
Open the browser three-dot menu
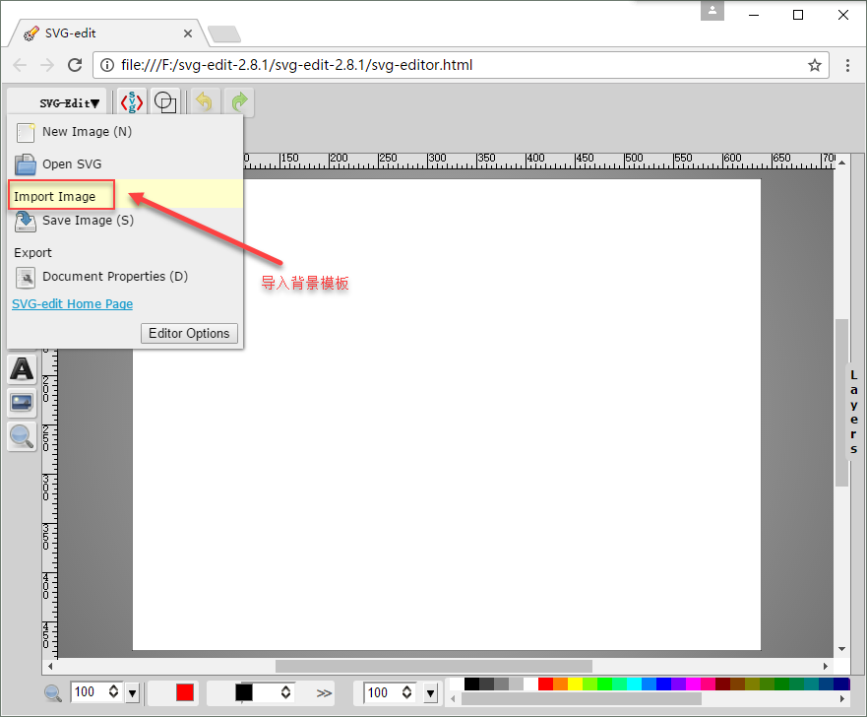[847, 65]
